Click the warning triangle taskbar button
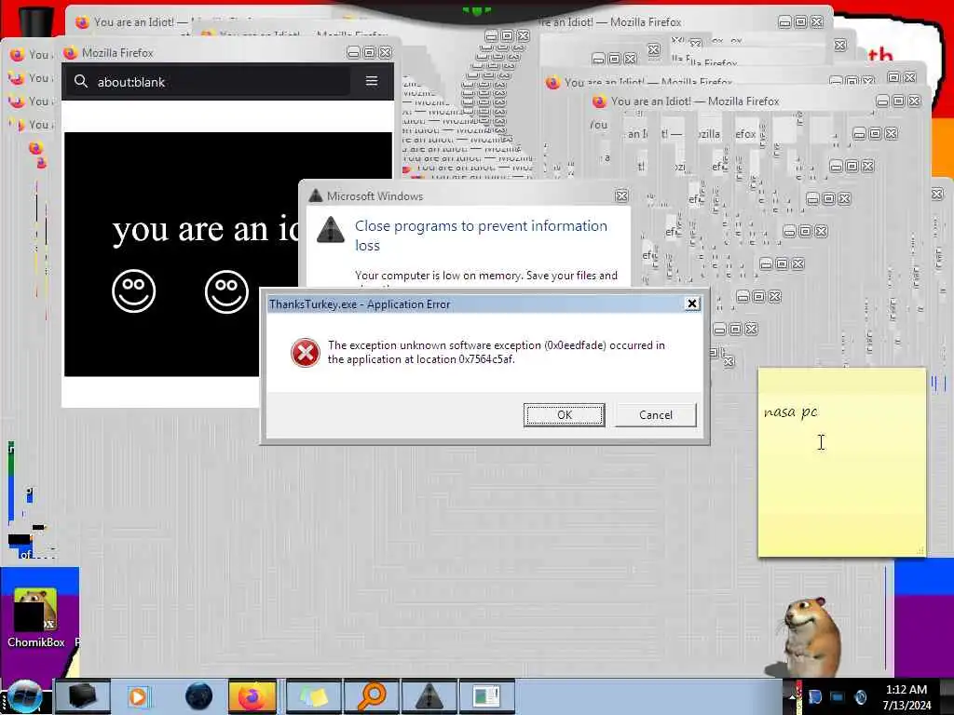The image size is (954, 715). pos(429,696)
